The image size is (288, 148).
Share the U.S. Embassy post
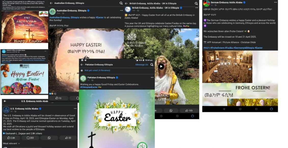pyautogui.click(x=68, y=138)
